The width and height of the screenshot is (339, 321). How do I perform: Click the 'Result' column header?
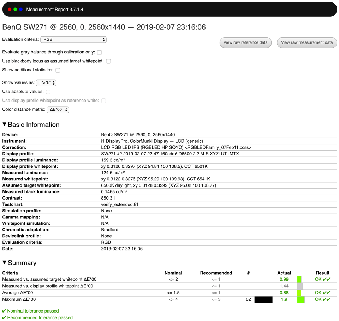(x=322, y=273)
